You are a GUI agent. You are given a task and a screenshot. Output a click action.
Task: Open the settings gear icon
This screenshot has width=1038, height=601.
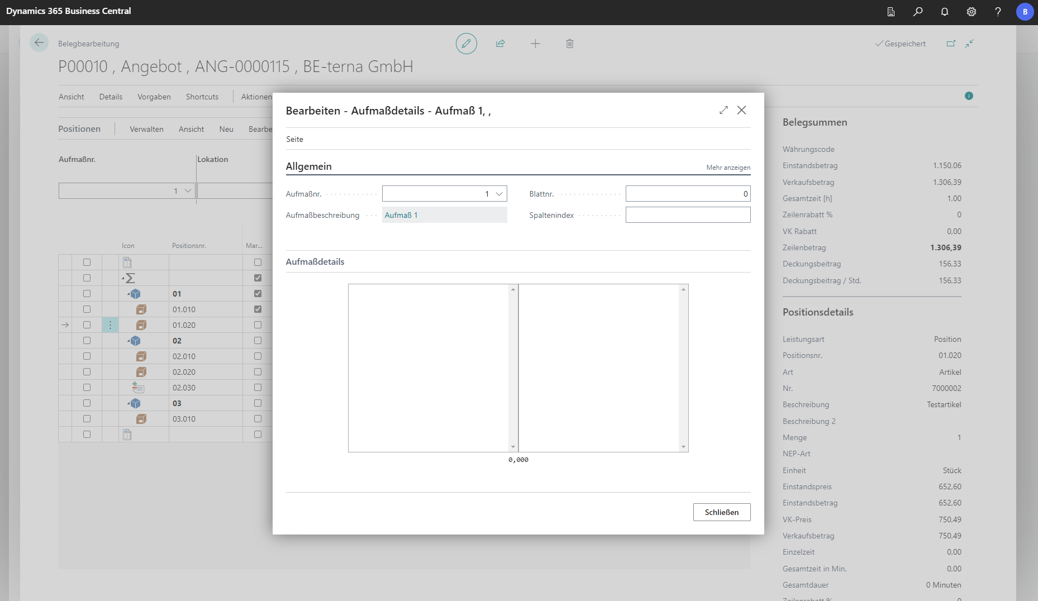click(972, 12)
